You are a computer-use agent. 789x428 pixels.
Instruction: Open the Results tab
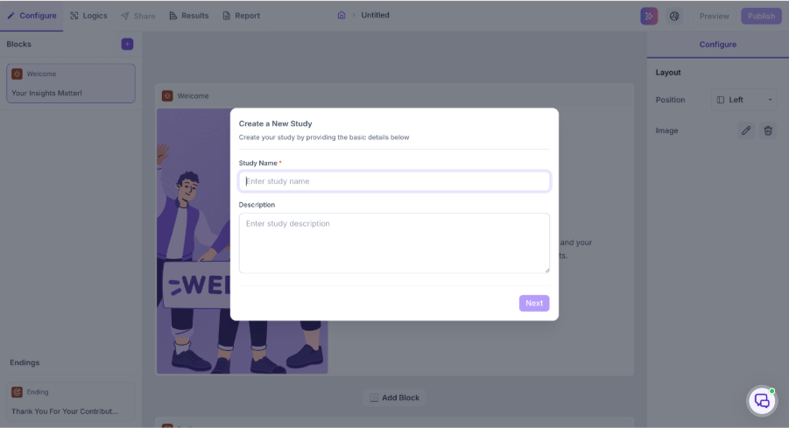tap(188, 16)
